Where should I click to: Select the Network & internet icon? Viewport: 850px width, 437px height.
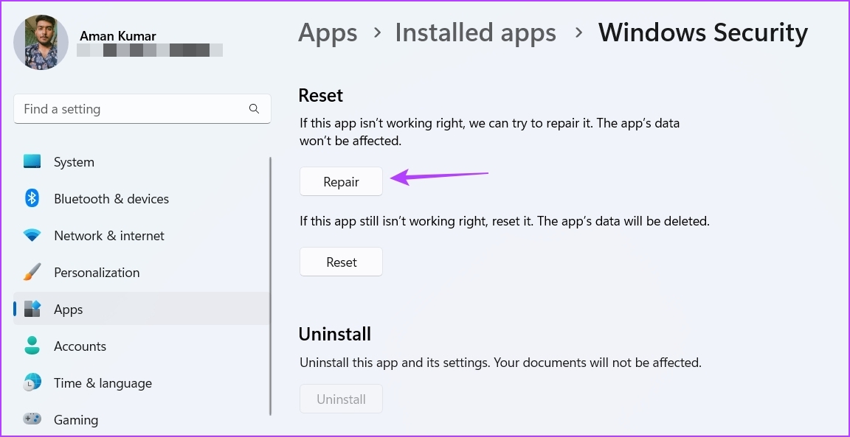[x=32, y=235]
